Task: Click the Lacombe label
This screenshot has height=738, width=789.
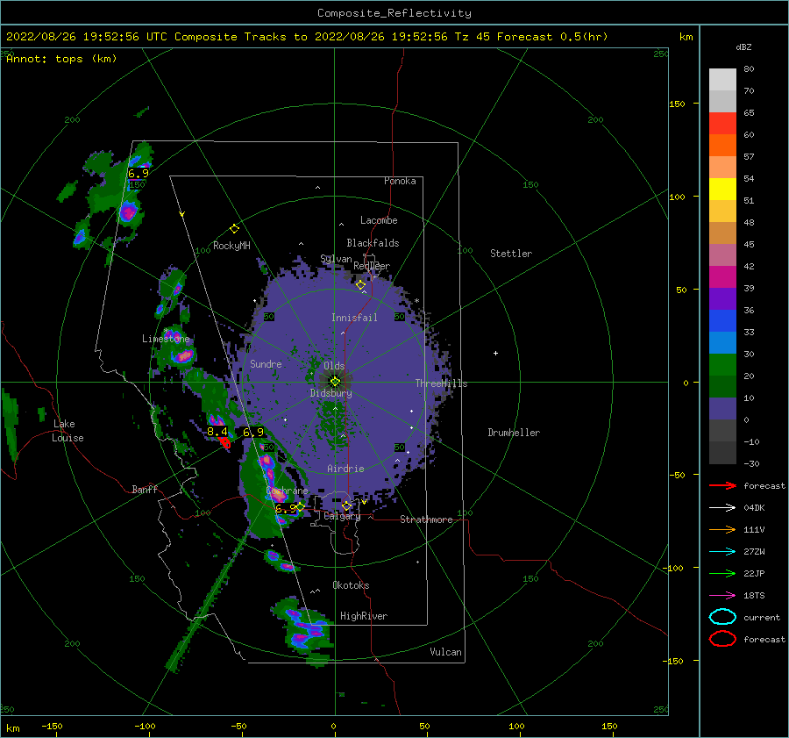Action: [x=379, y=220]
